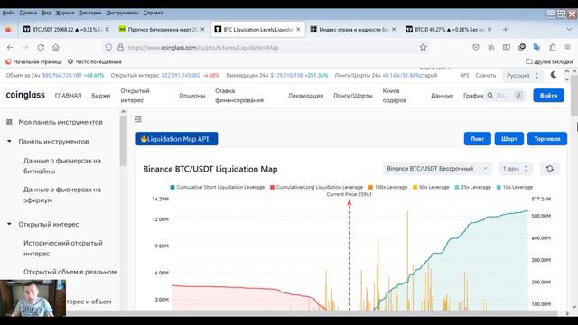Open Книга ордеров nav menu
Screen dimensions: 578x325
coord(395,96)
